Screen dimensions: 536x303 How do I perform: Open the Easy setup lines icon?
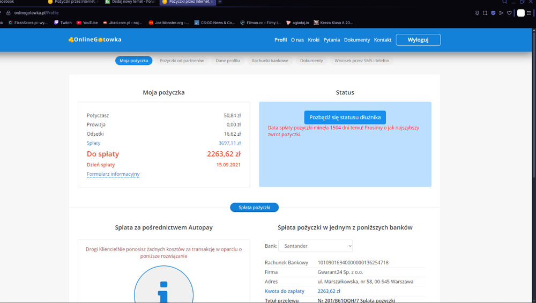pyautogui.click(x=529, y=13)
